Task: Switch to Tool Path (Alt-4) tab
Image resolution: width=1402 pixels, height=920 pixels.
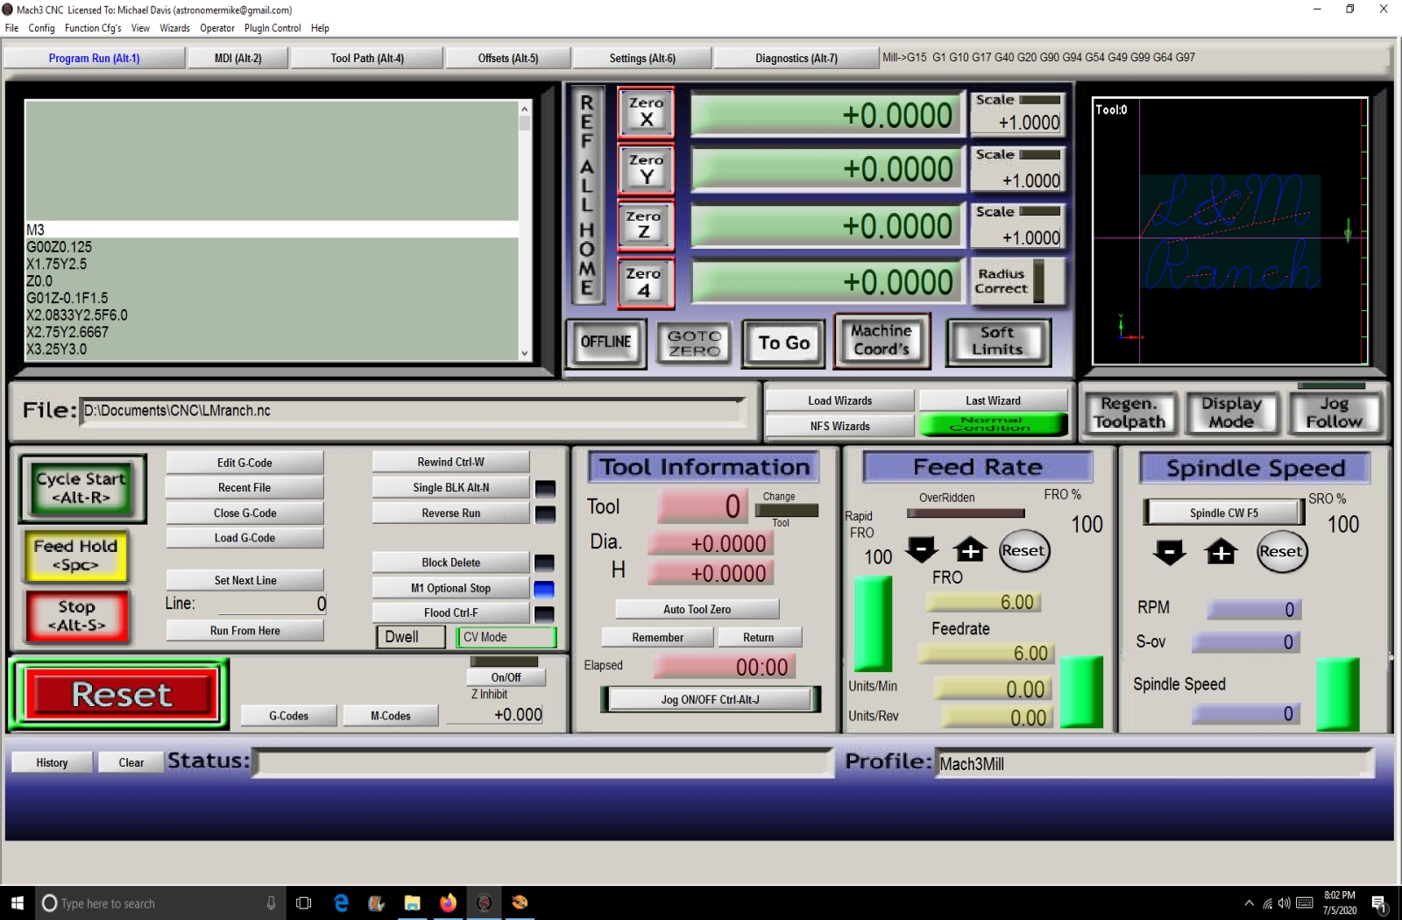Action: tap(366, 58)
